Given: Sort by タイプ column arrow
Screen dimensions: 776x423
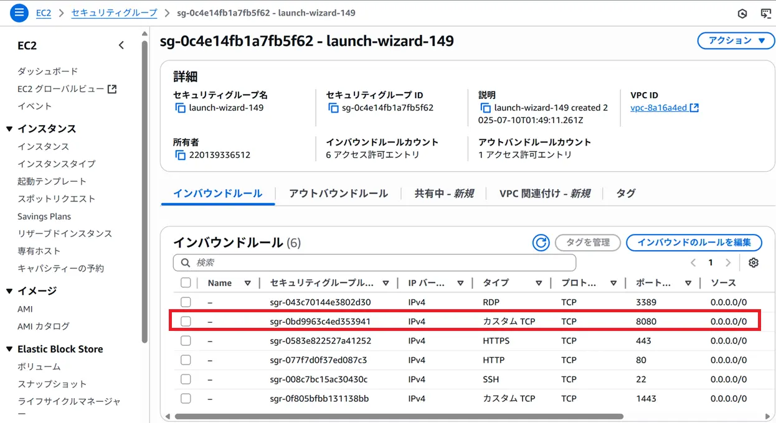Looking at the screenshot, I should point(539,283).
